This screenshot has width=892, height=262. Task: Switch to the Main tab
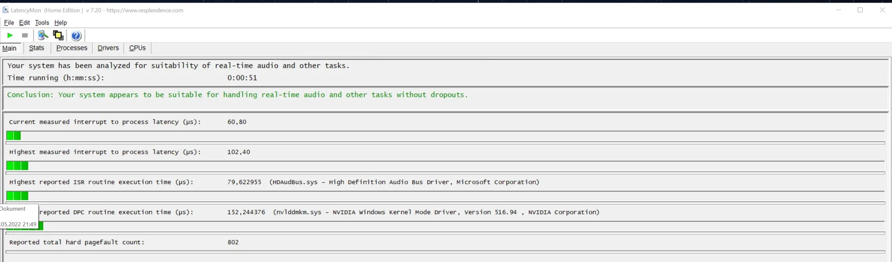tap(10, 48)
